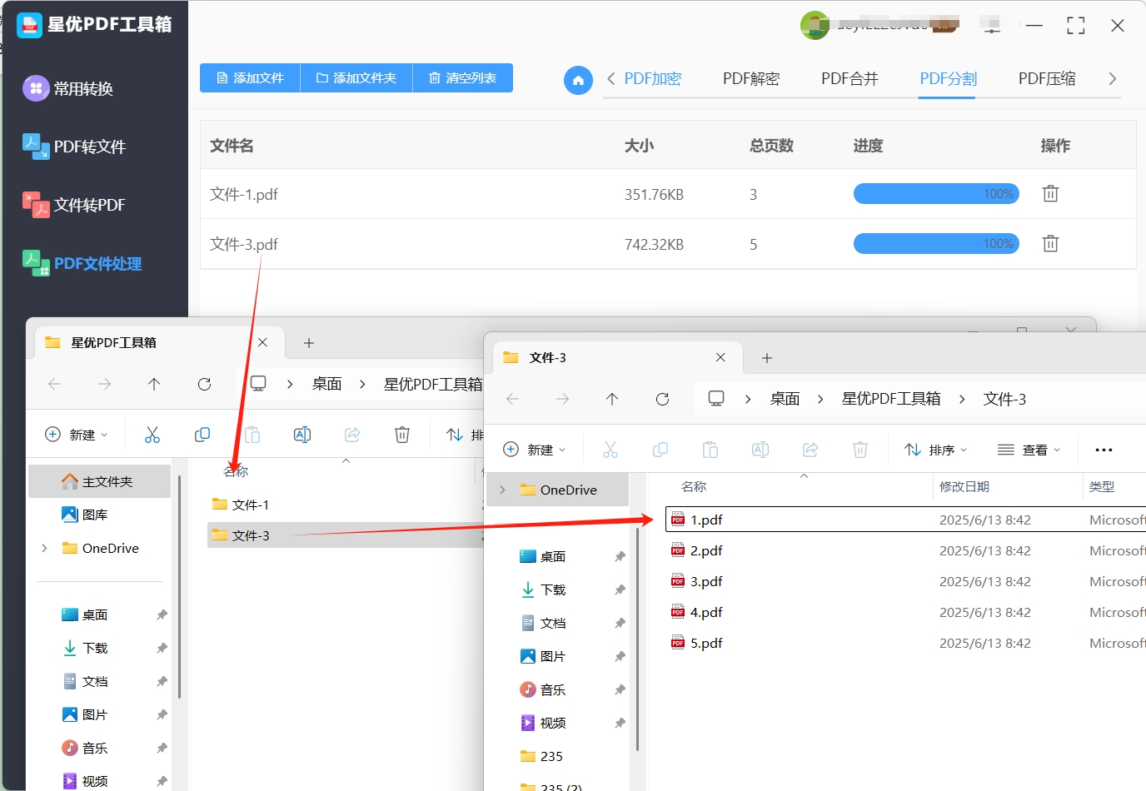Open 排序 dropdown in 文件-3 window
This screenshot has width=1146, height=791.
pyautogui.click(x=936, y=450)
